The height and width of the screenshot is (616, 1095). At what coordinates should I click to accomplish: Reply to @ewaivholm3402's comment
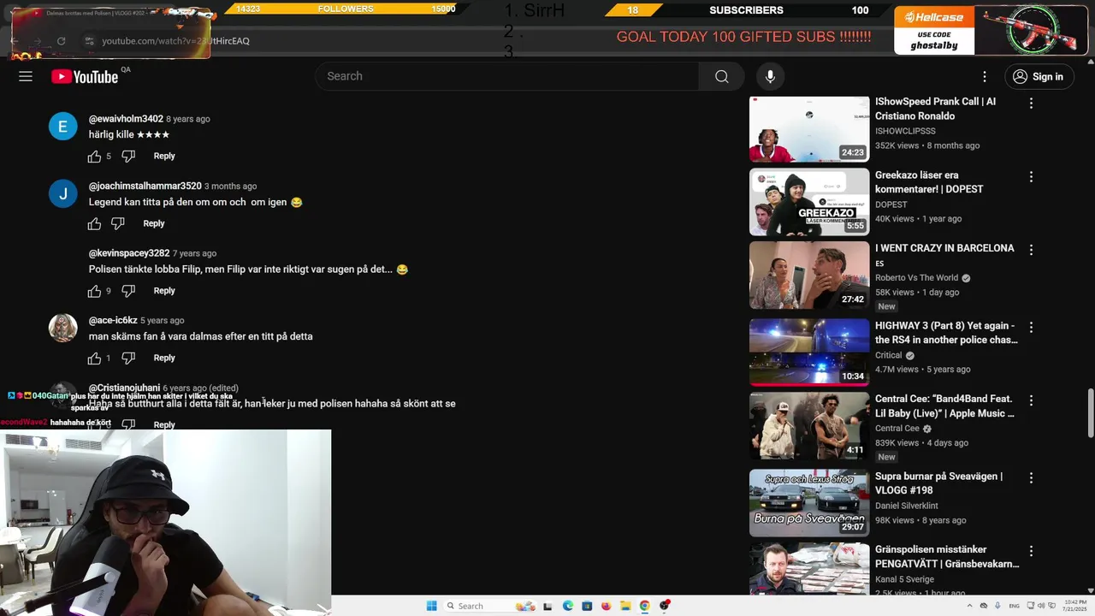click(164, 156)
